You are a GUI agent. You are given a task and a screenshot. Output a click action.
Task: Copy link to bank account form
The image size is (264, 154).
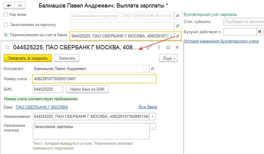[149, 48]
